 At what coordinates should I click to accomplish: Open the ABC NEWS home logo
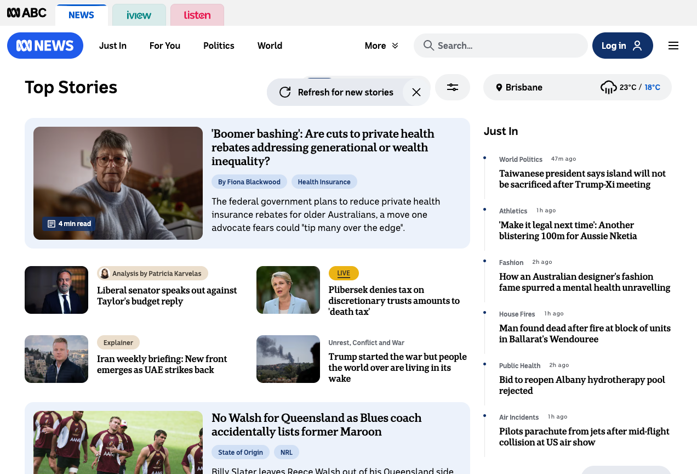tap(45, 46)
